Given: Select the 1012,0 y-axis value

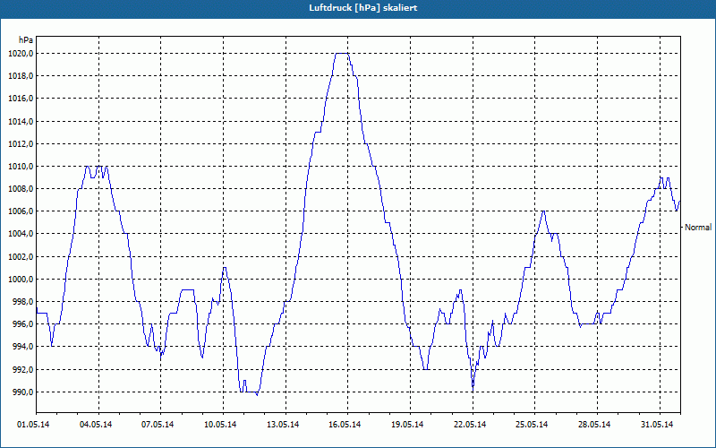Looking at the screenshot, I should click(21, 144).
